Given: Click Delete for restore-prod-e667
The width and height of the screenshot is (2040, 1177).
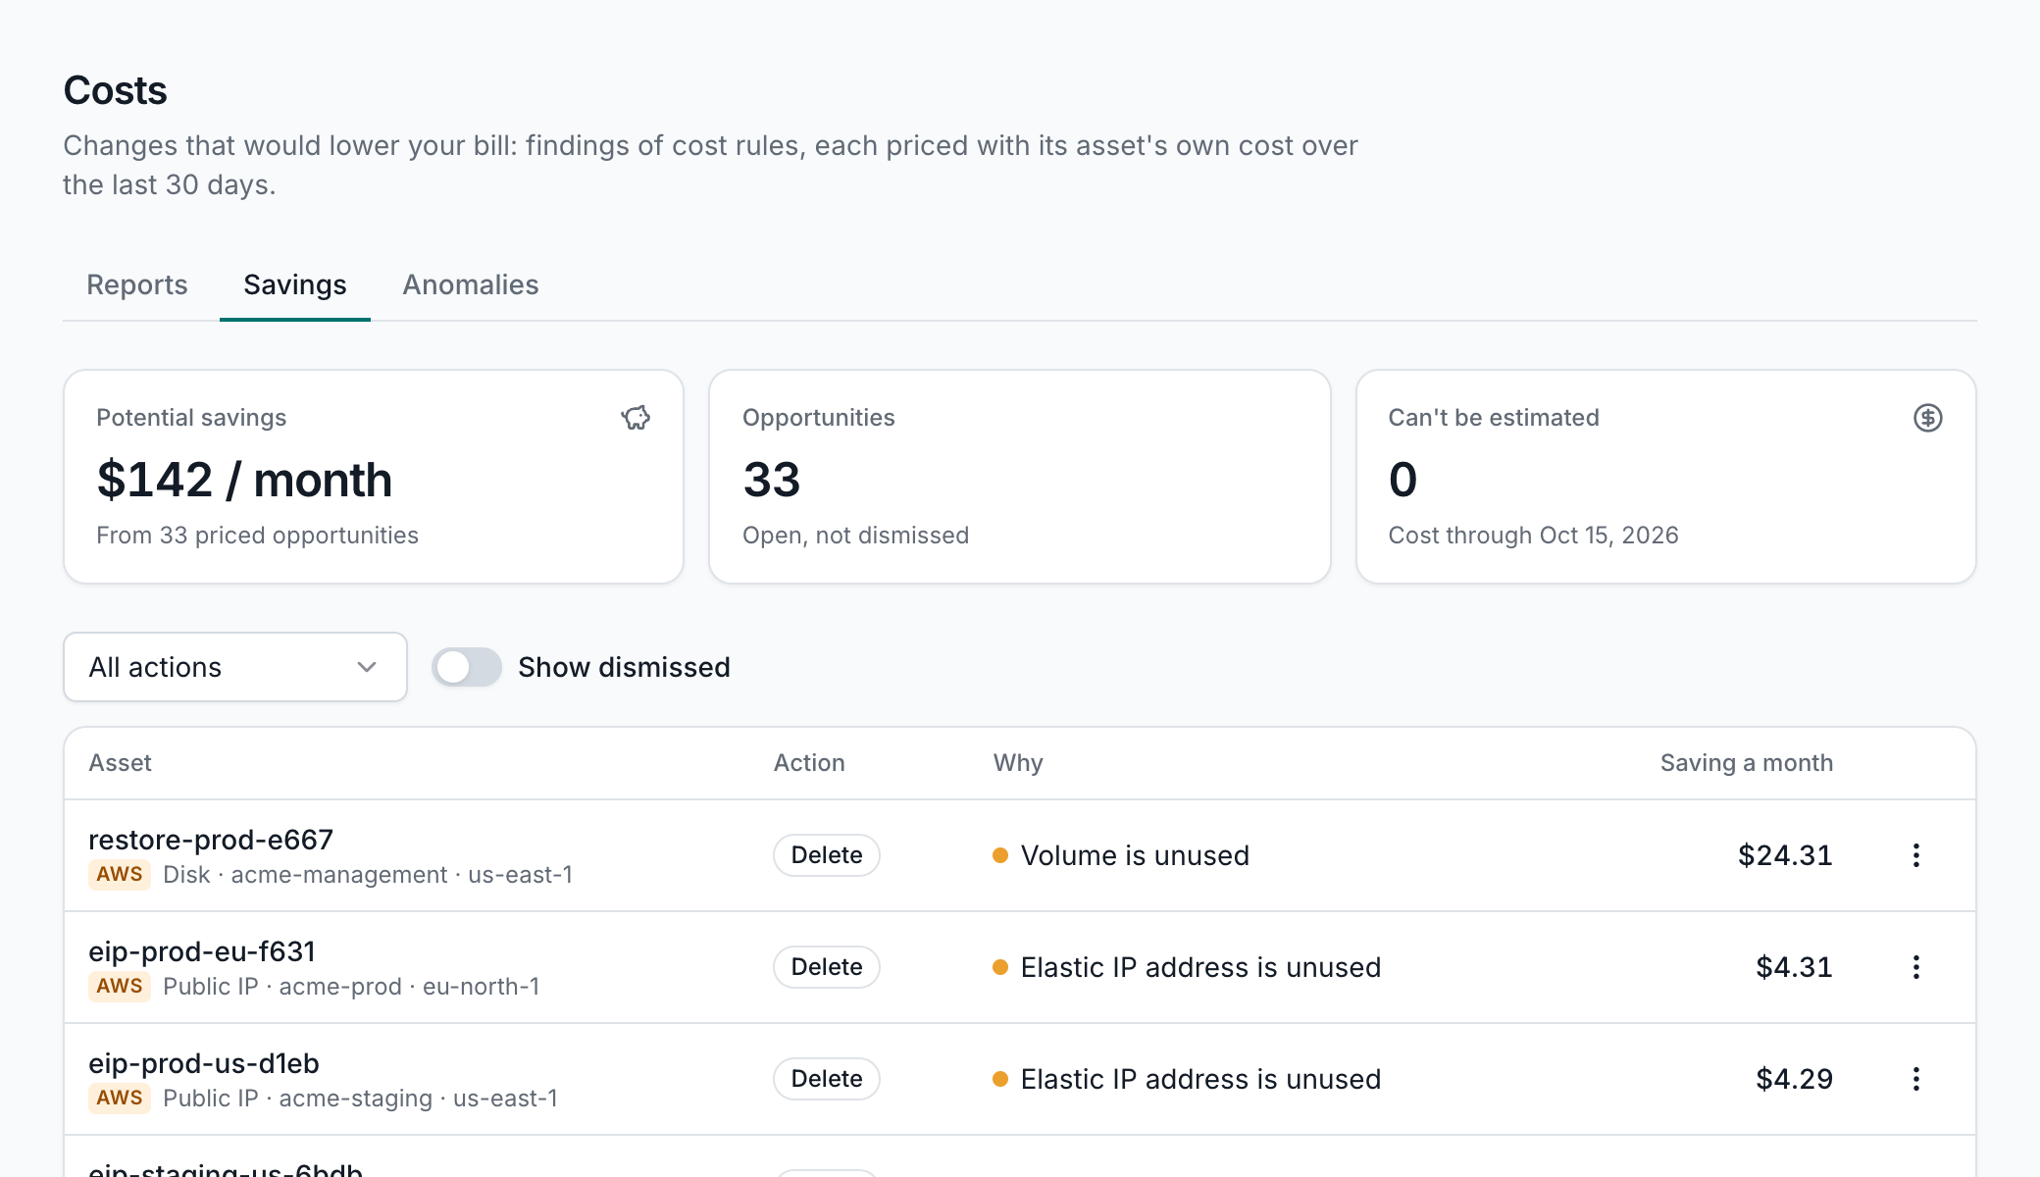Looking at the screenshot, I should coord(827,855).
